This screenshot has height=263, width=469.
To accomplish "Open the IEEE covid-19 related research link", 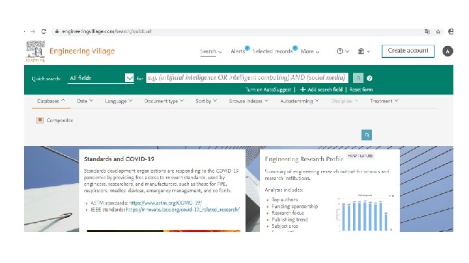I will pyautogui.click(x=183, y=210).
